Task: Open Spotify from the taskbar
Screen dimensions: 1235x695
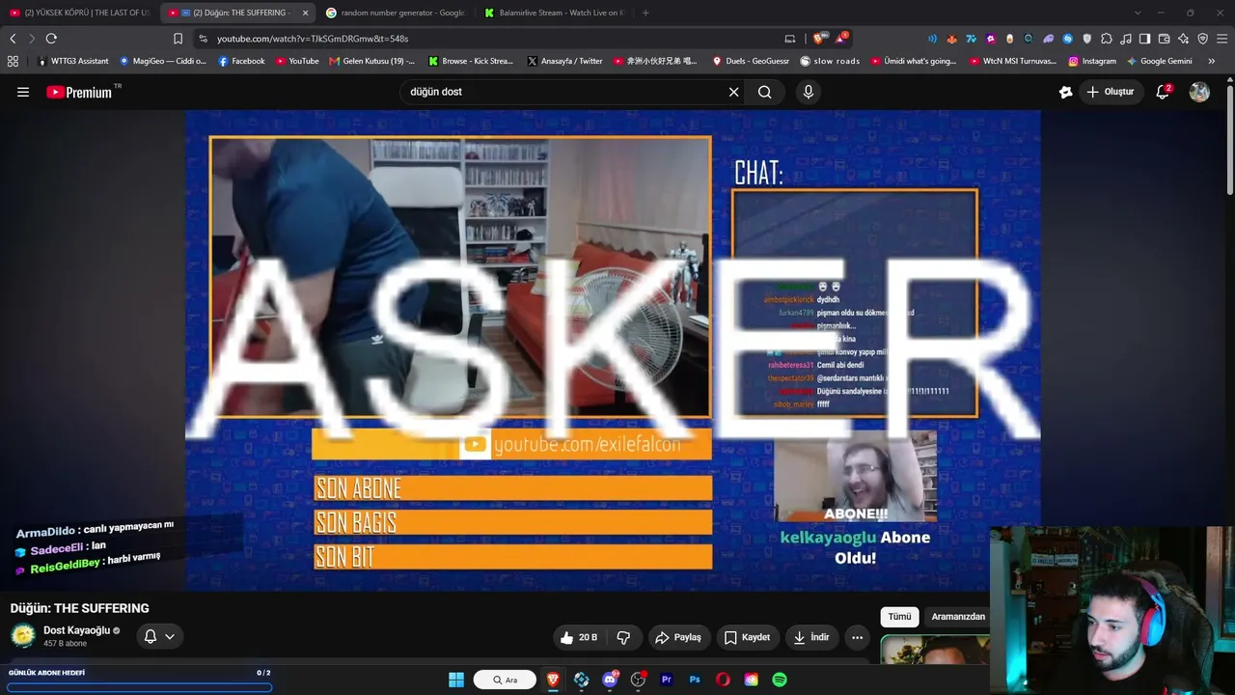Action: (x=780, y=680)
